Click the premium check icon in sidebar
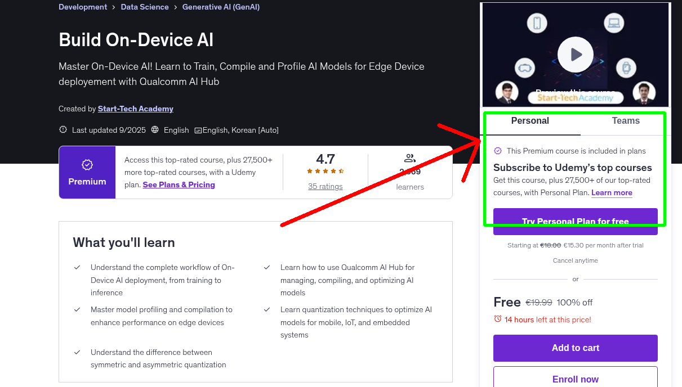Viewport: 682px width, 387px height. (x=498, y=151)
